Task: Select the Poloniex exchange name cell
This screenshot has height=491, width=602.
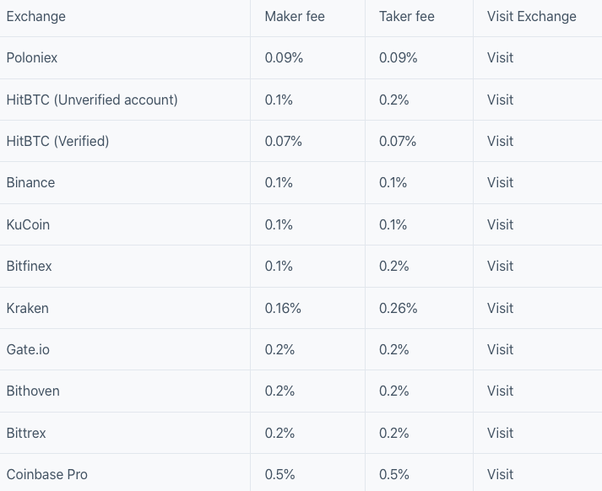Action: (x=32, y=58)
